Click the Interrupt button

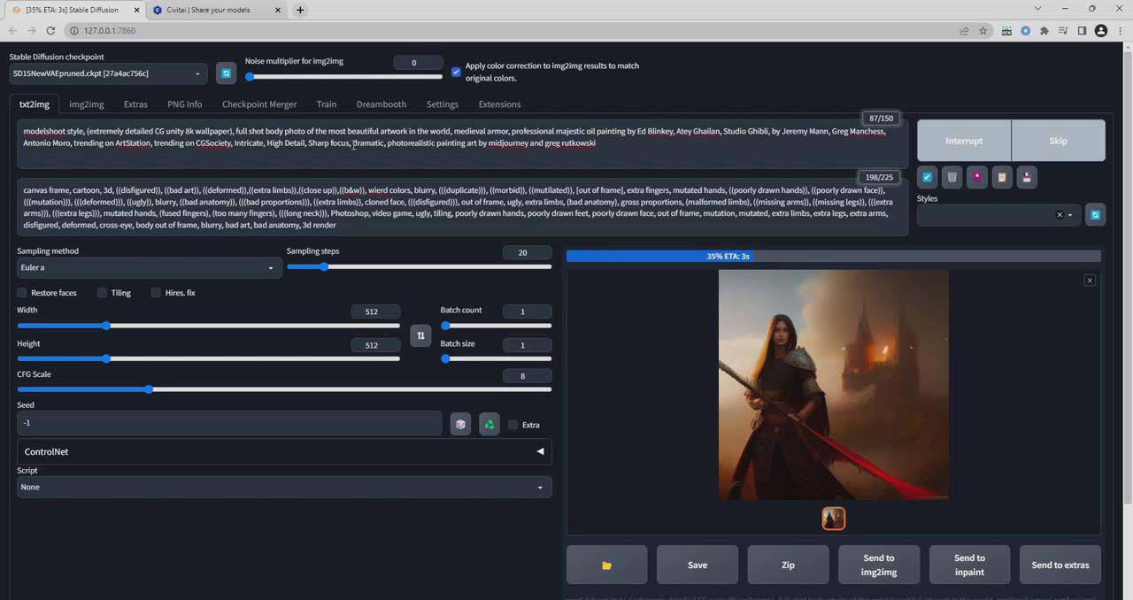click(x=964, y=141)
